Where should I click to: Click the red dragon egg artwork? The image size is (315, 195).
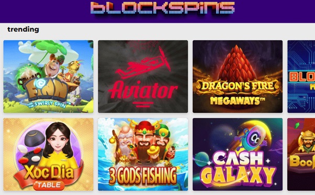237,63
